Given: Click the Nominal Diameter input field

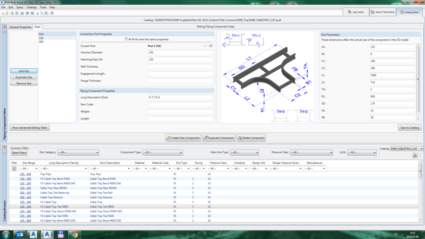Looking at the screenshot, I should 180,52.
